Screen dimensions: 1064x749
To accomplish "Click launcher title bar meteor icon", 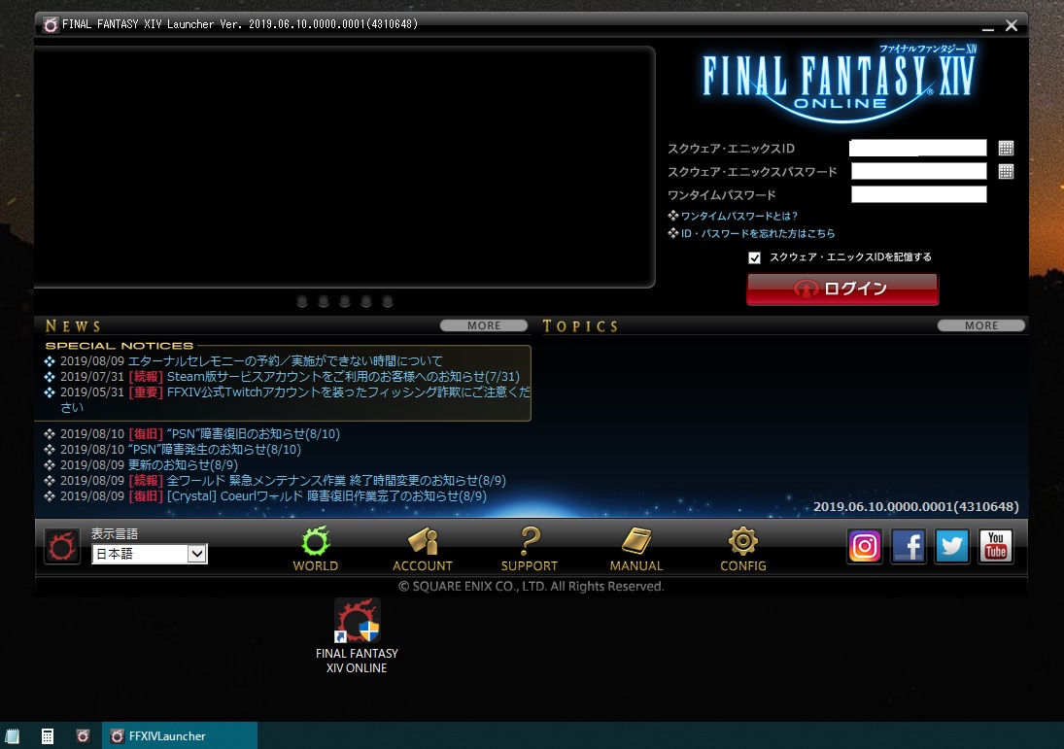I will coord(51,24).
